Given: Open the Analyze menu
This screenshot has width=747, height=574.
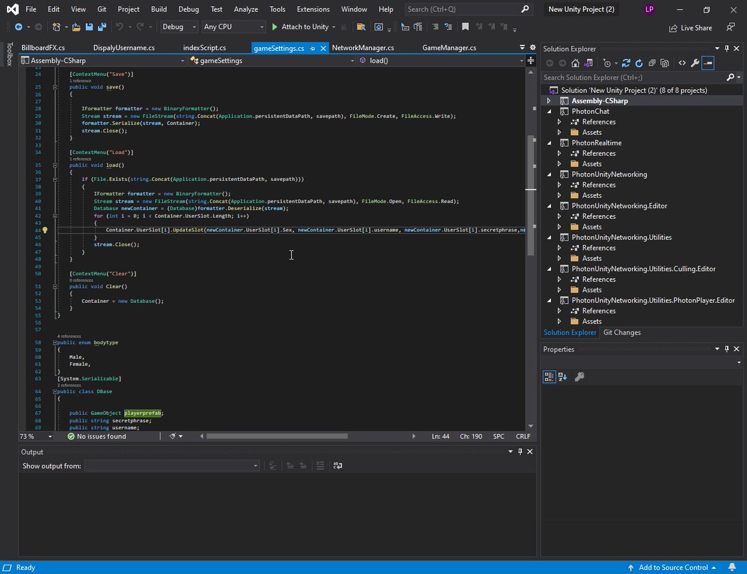Looking at the screenshot, I should point(246,9).
